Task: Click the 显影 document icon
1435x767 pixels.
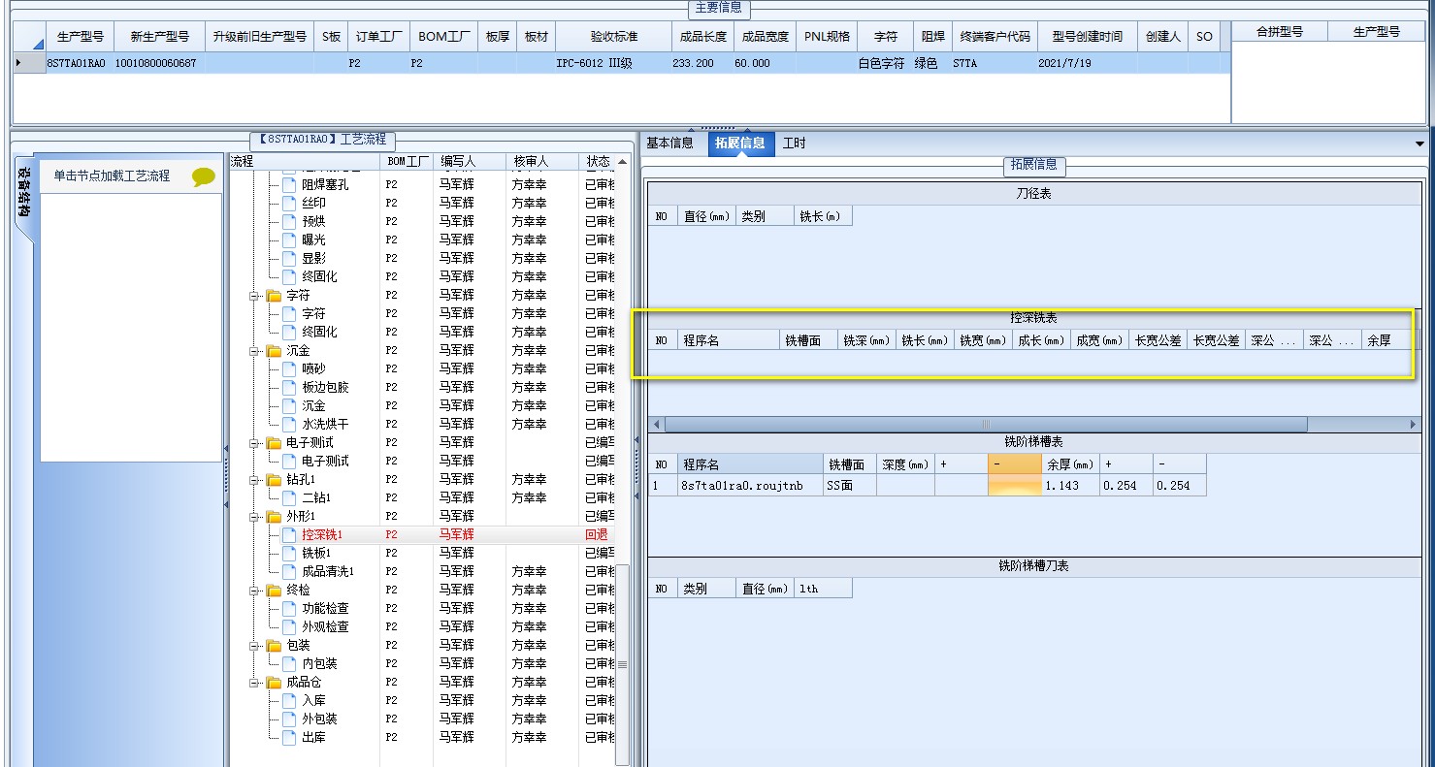Action: point(289,258)
